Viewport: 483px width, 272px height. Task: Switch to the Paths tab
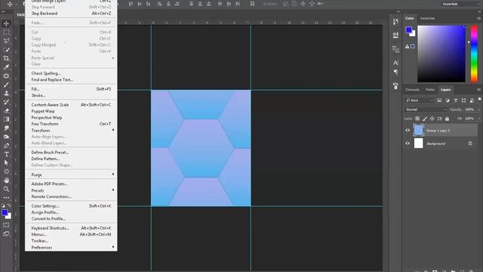430,89
